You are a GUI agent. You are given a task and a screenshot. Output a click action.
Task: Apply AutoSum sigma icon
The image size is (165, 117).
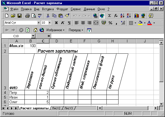coord(109,16)
